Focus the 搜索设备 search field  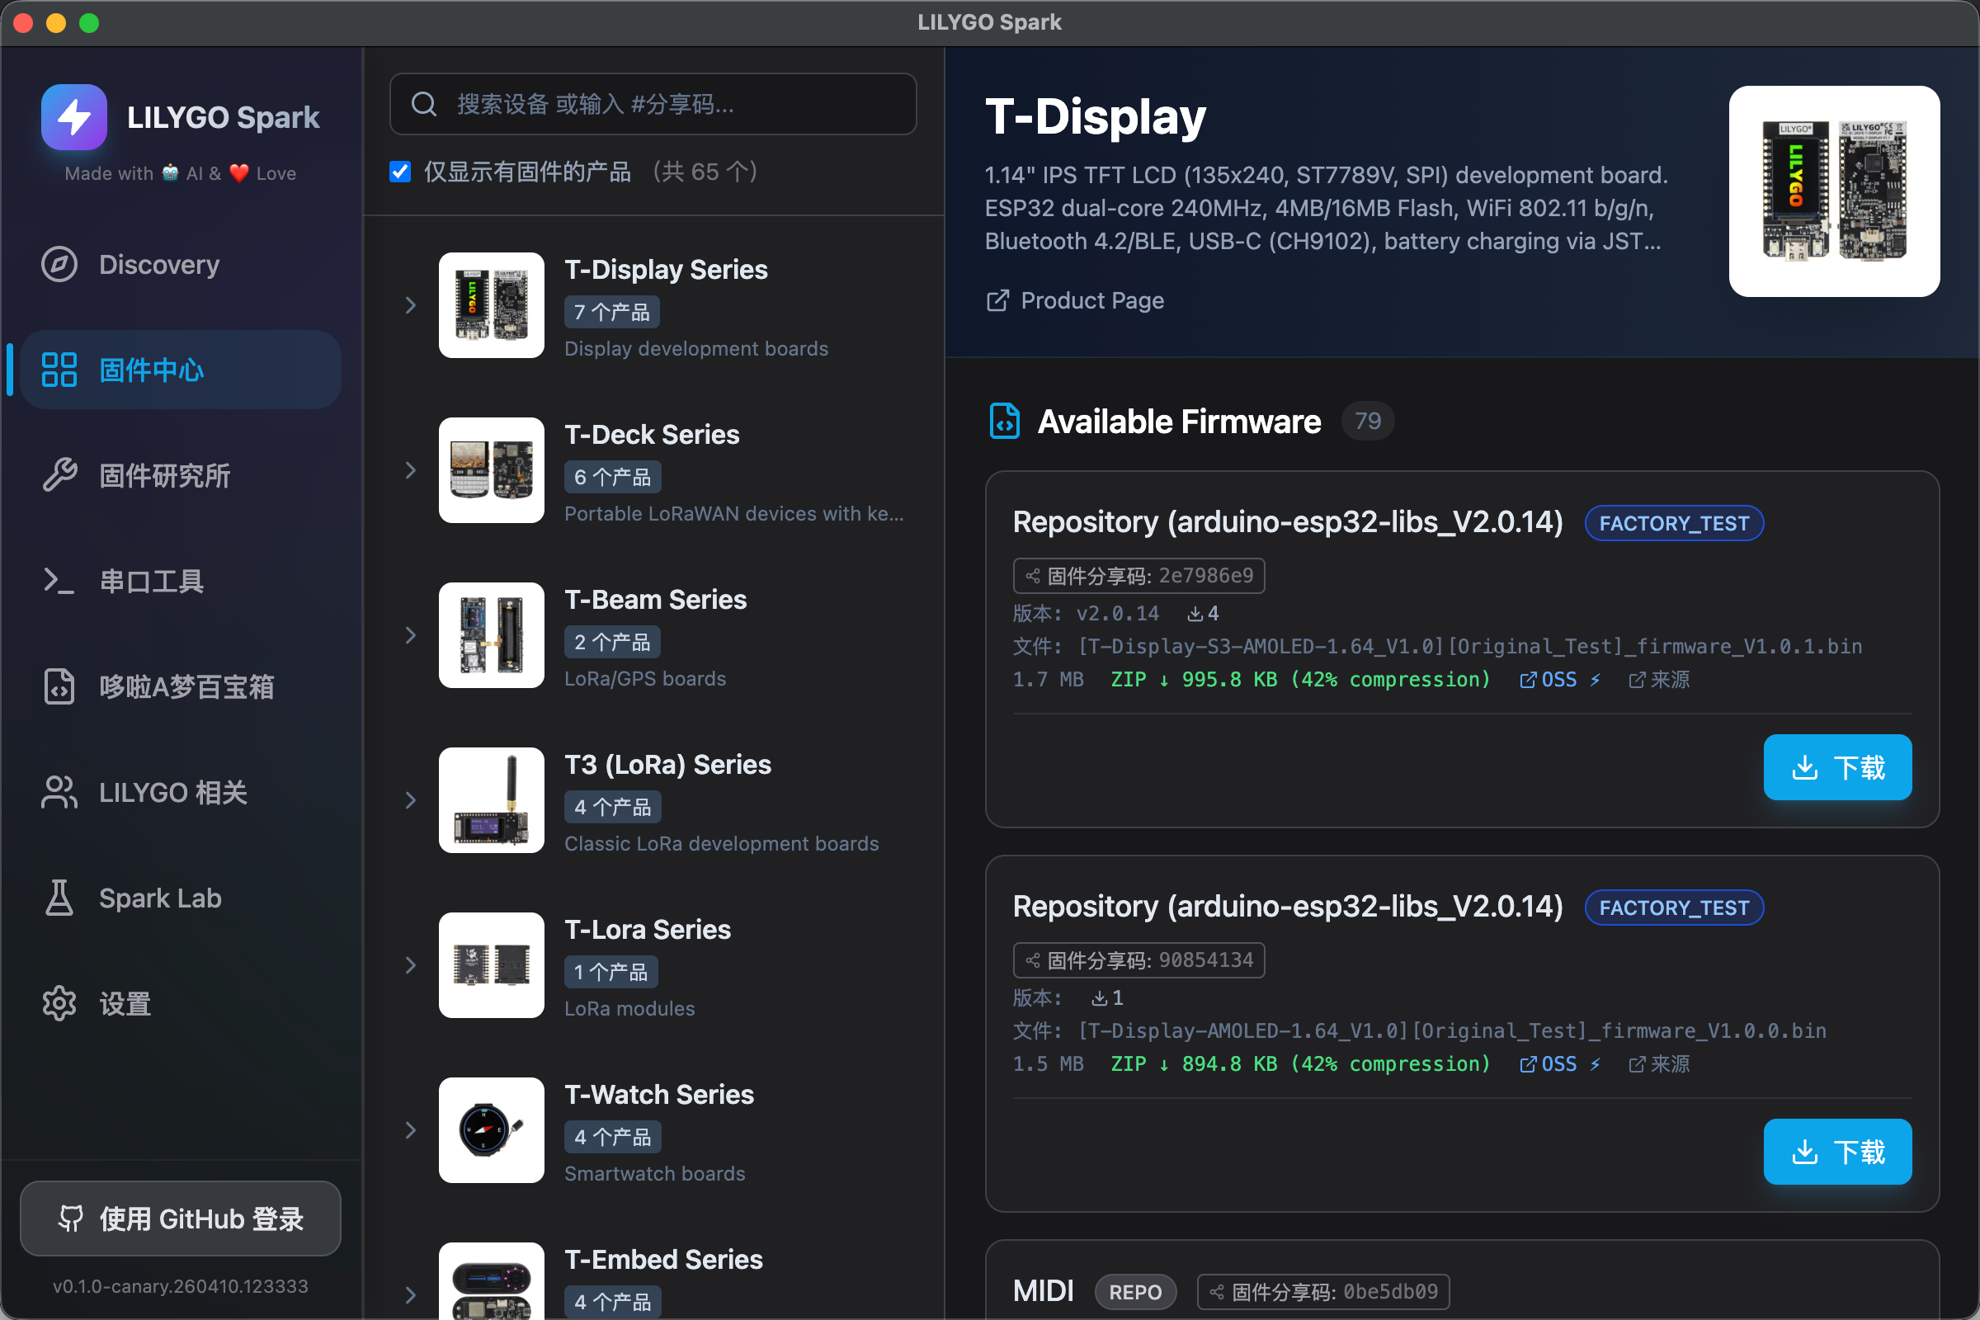tap(653, 105)
